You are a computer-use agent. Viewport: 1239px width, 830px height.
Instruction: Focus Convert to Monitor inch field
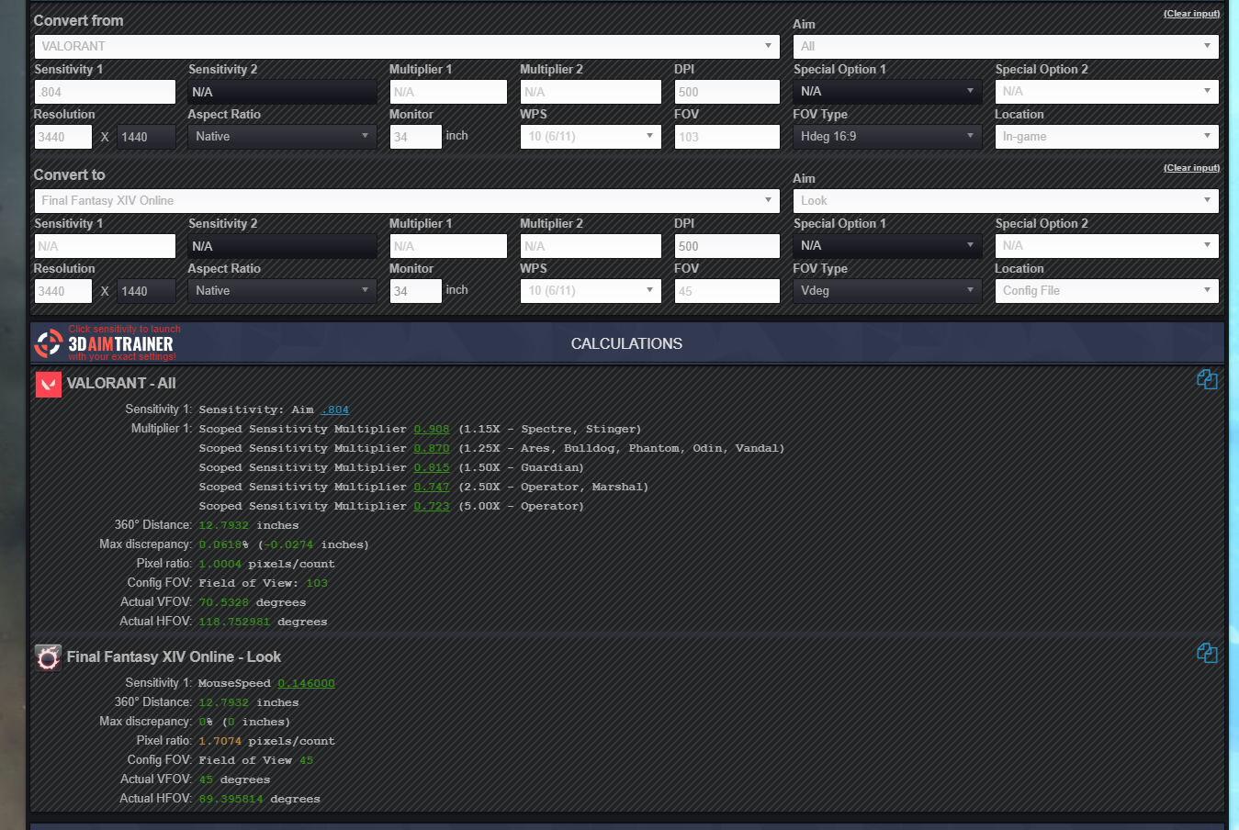tap(415, 291)
